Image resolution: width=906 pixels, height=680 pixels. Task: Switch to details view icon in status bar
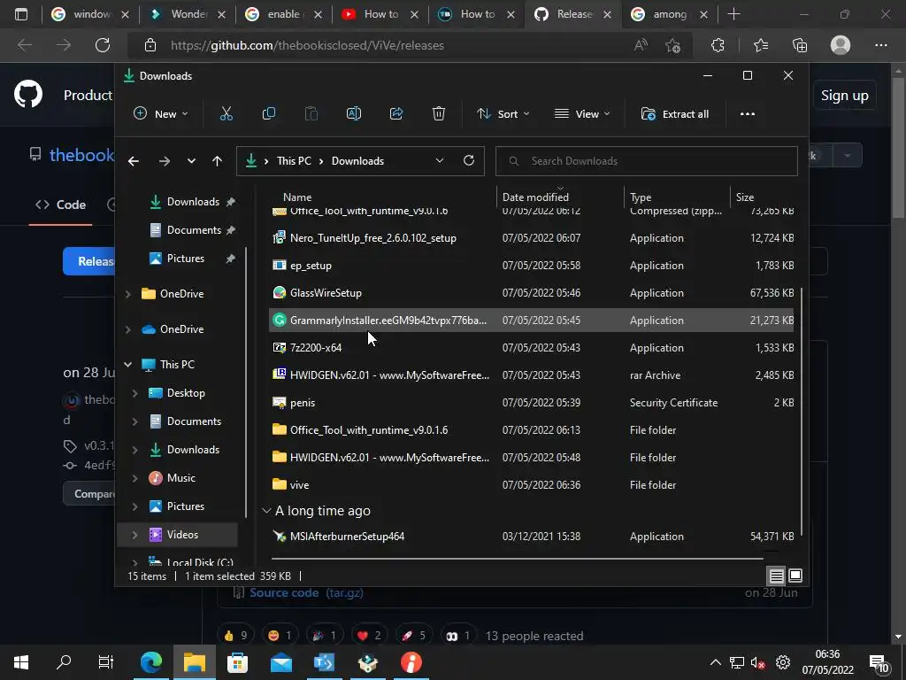776,576
